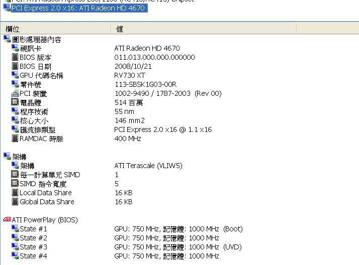Click the 欄位 column header
Viewport: 359px width, 265px height.
pos(13,29)
